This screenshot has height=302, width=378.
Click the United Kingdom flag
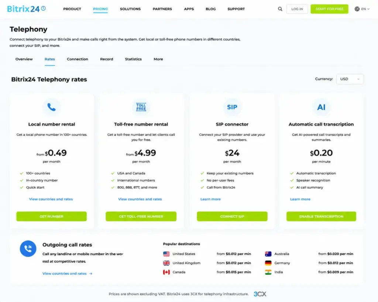[166, 263]
